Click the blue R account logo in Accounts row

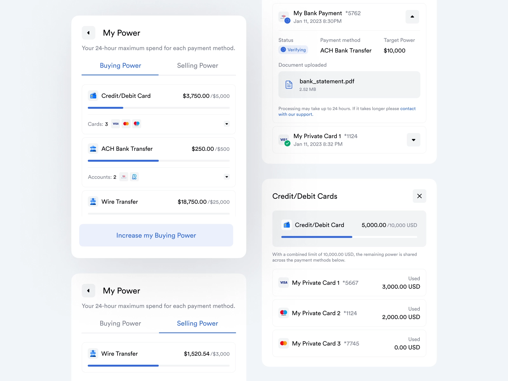(x=134, y=177)
